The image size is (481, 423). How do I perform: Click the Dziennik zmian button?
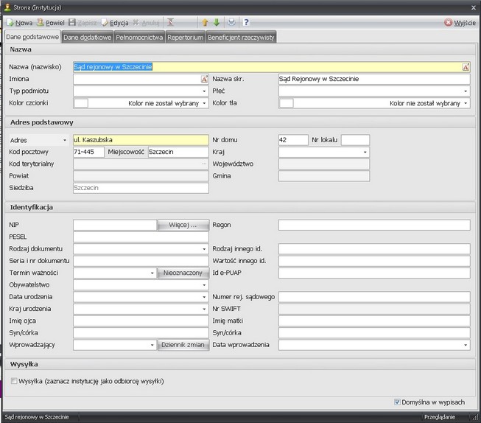tap(183, 345)
